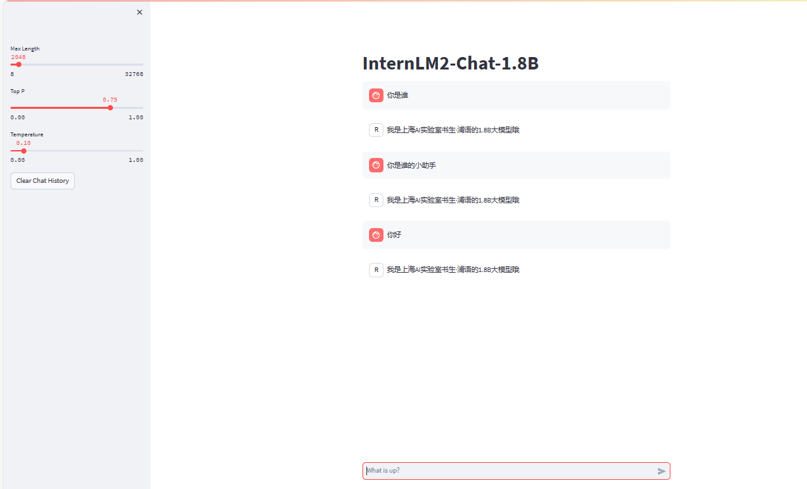Click the Temperature slider track near 1.00

(138, 151)
